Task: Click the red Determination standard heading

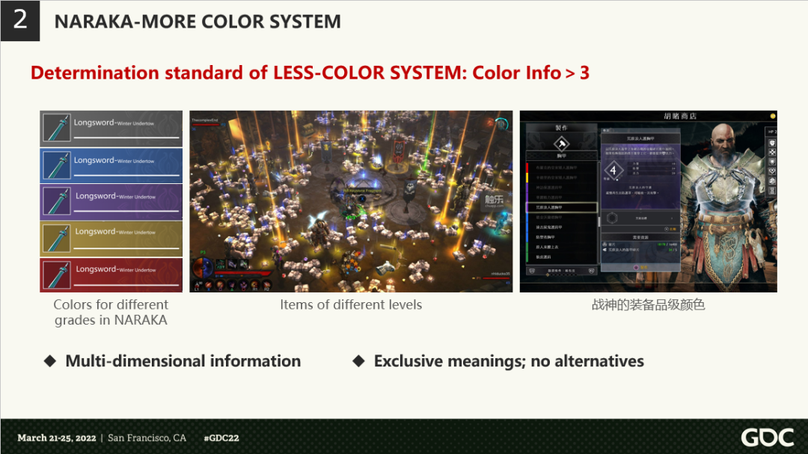Action: [310, 73]
